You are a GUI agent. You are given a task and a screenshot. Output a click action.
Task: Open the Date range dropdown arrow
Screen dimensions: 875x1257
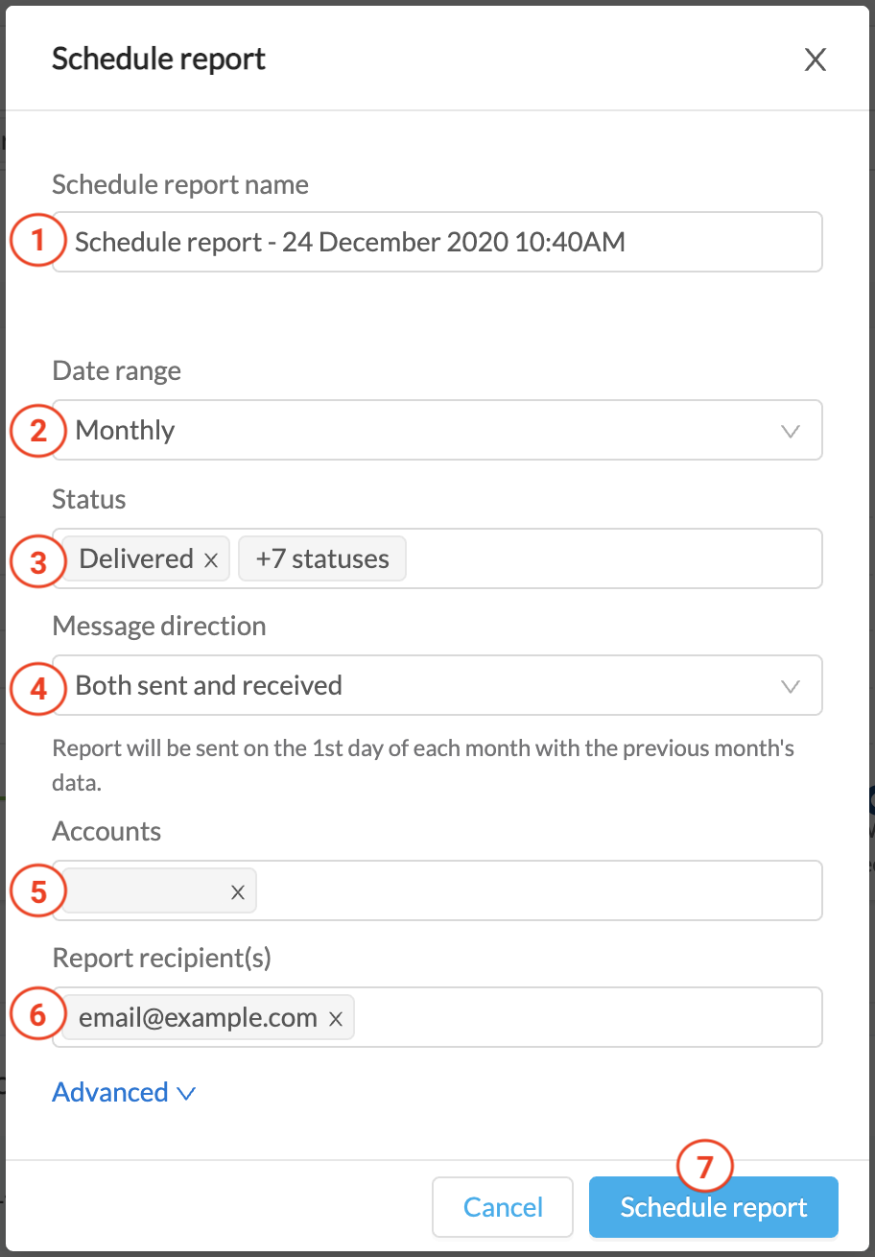pos(791,432)
